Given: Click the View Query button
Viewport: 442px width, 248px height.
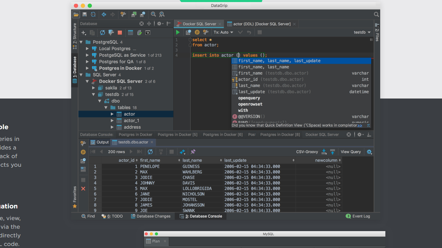Looking at the screenshot, I should (350, 152).
